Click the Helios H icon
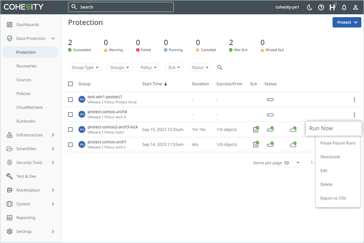 (x=333, y=7)
